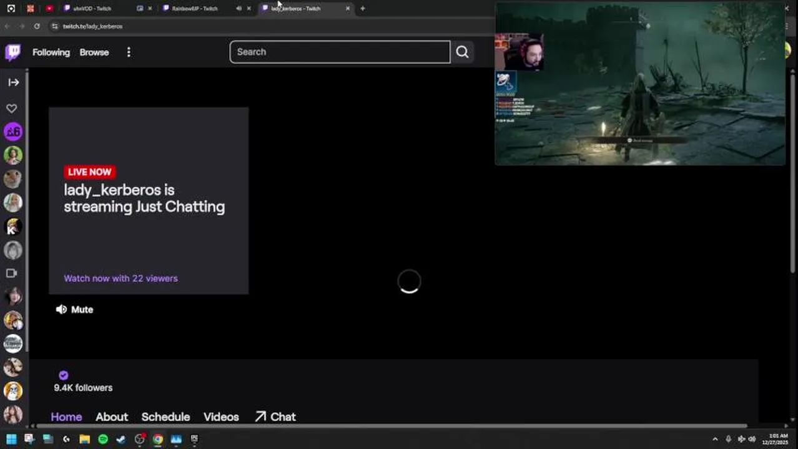Image resolution: width=798 pixels, height=449 pixels.
Task: Close the RainbowUP Twitch tab
Action: tap(249, 9)
